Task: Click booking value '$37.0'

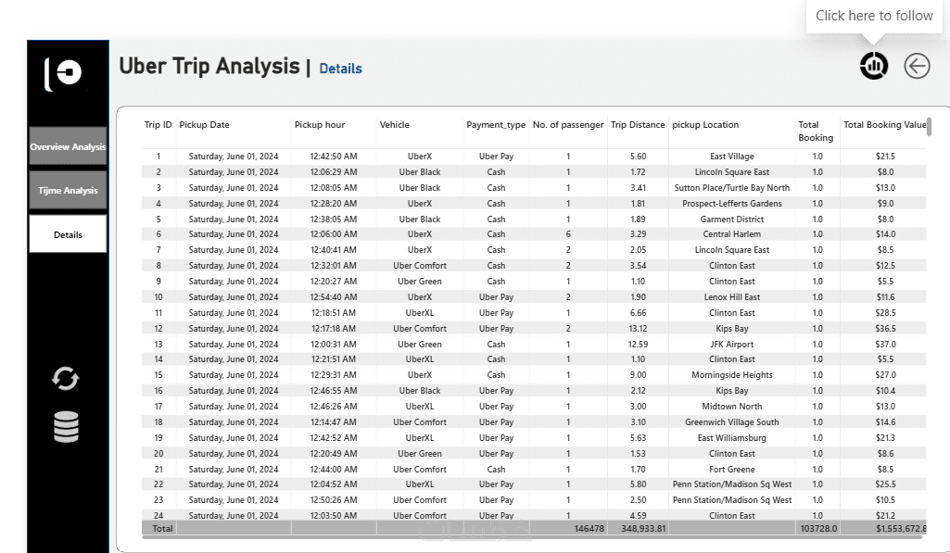Action: [885, 344]
